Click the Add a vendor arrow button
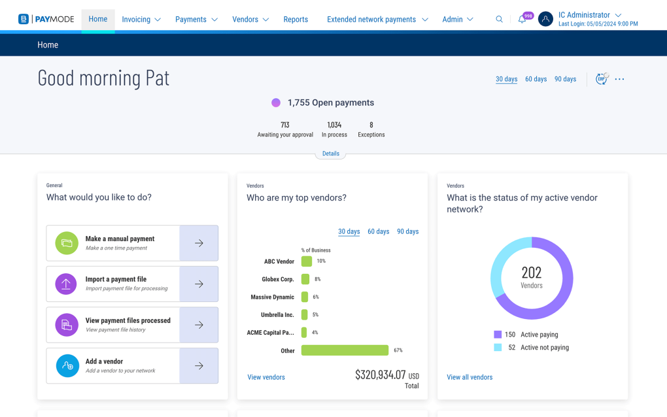 pos(199,366)
